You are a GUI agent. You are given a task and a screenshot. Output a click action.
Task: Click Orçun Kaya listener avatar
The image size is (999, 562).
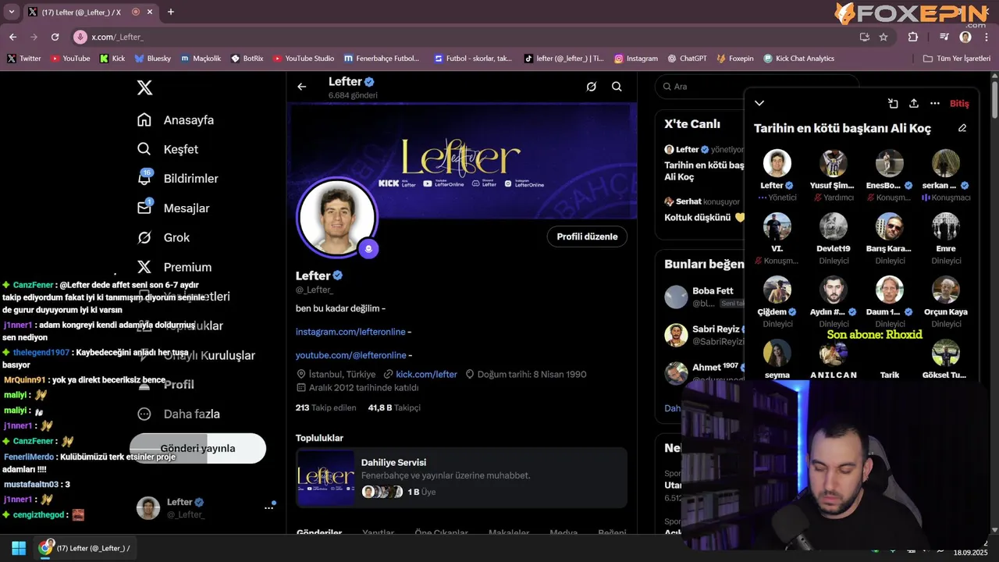946,290
